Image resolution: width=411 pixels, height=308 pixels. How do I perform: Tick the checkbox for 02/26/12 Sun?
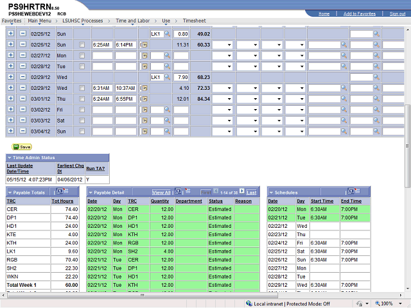tap(82, 45)
